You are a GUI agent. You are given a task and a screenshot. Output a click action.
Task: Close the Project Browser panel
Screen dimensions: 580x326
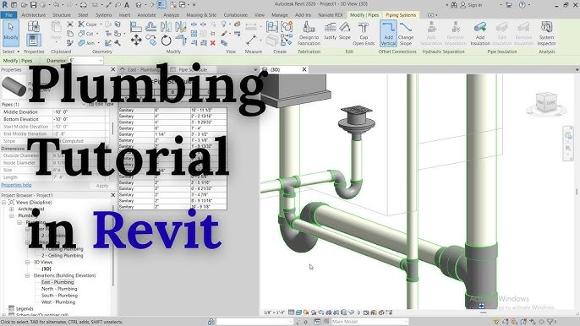point(113,195)
